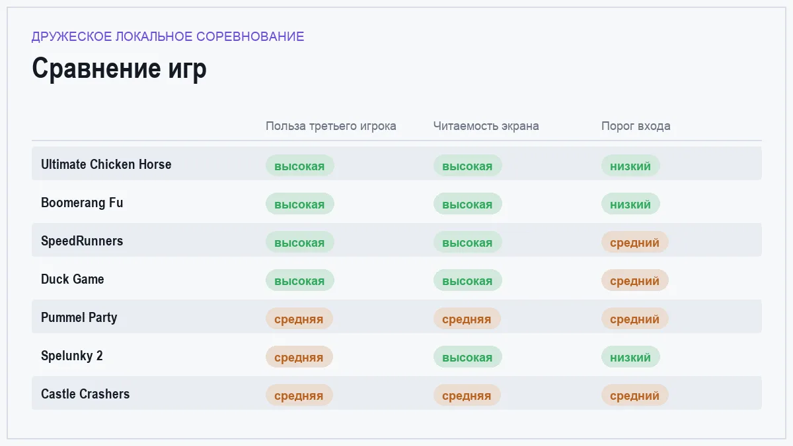This screenshot has width=793, height=446.
Task: Click Castle Crashers third-player benefit "средняя"
Action: (299, 395)
